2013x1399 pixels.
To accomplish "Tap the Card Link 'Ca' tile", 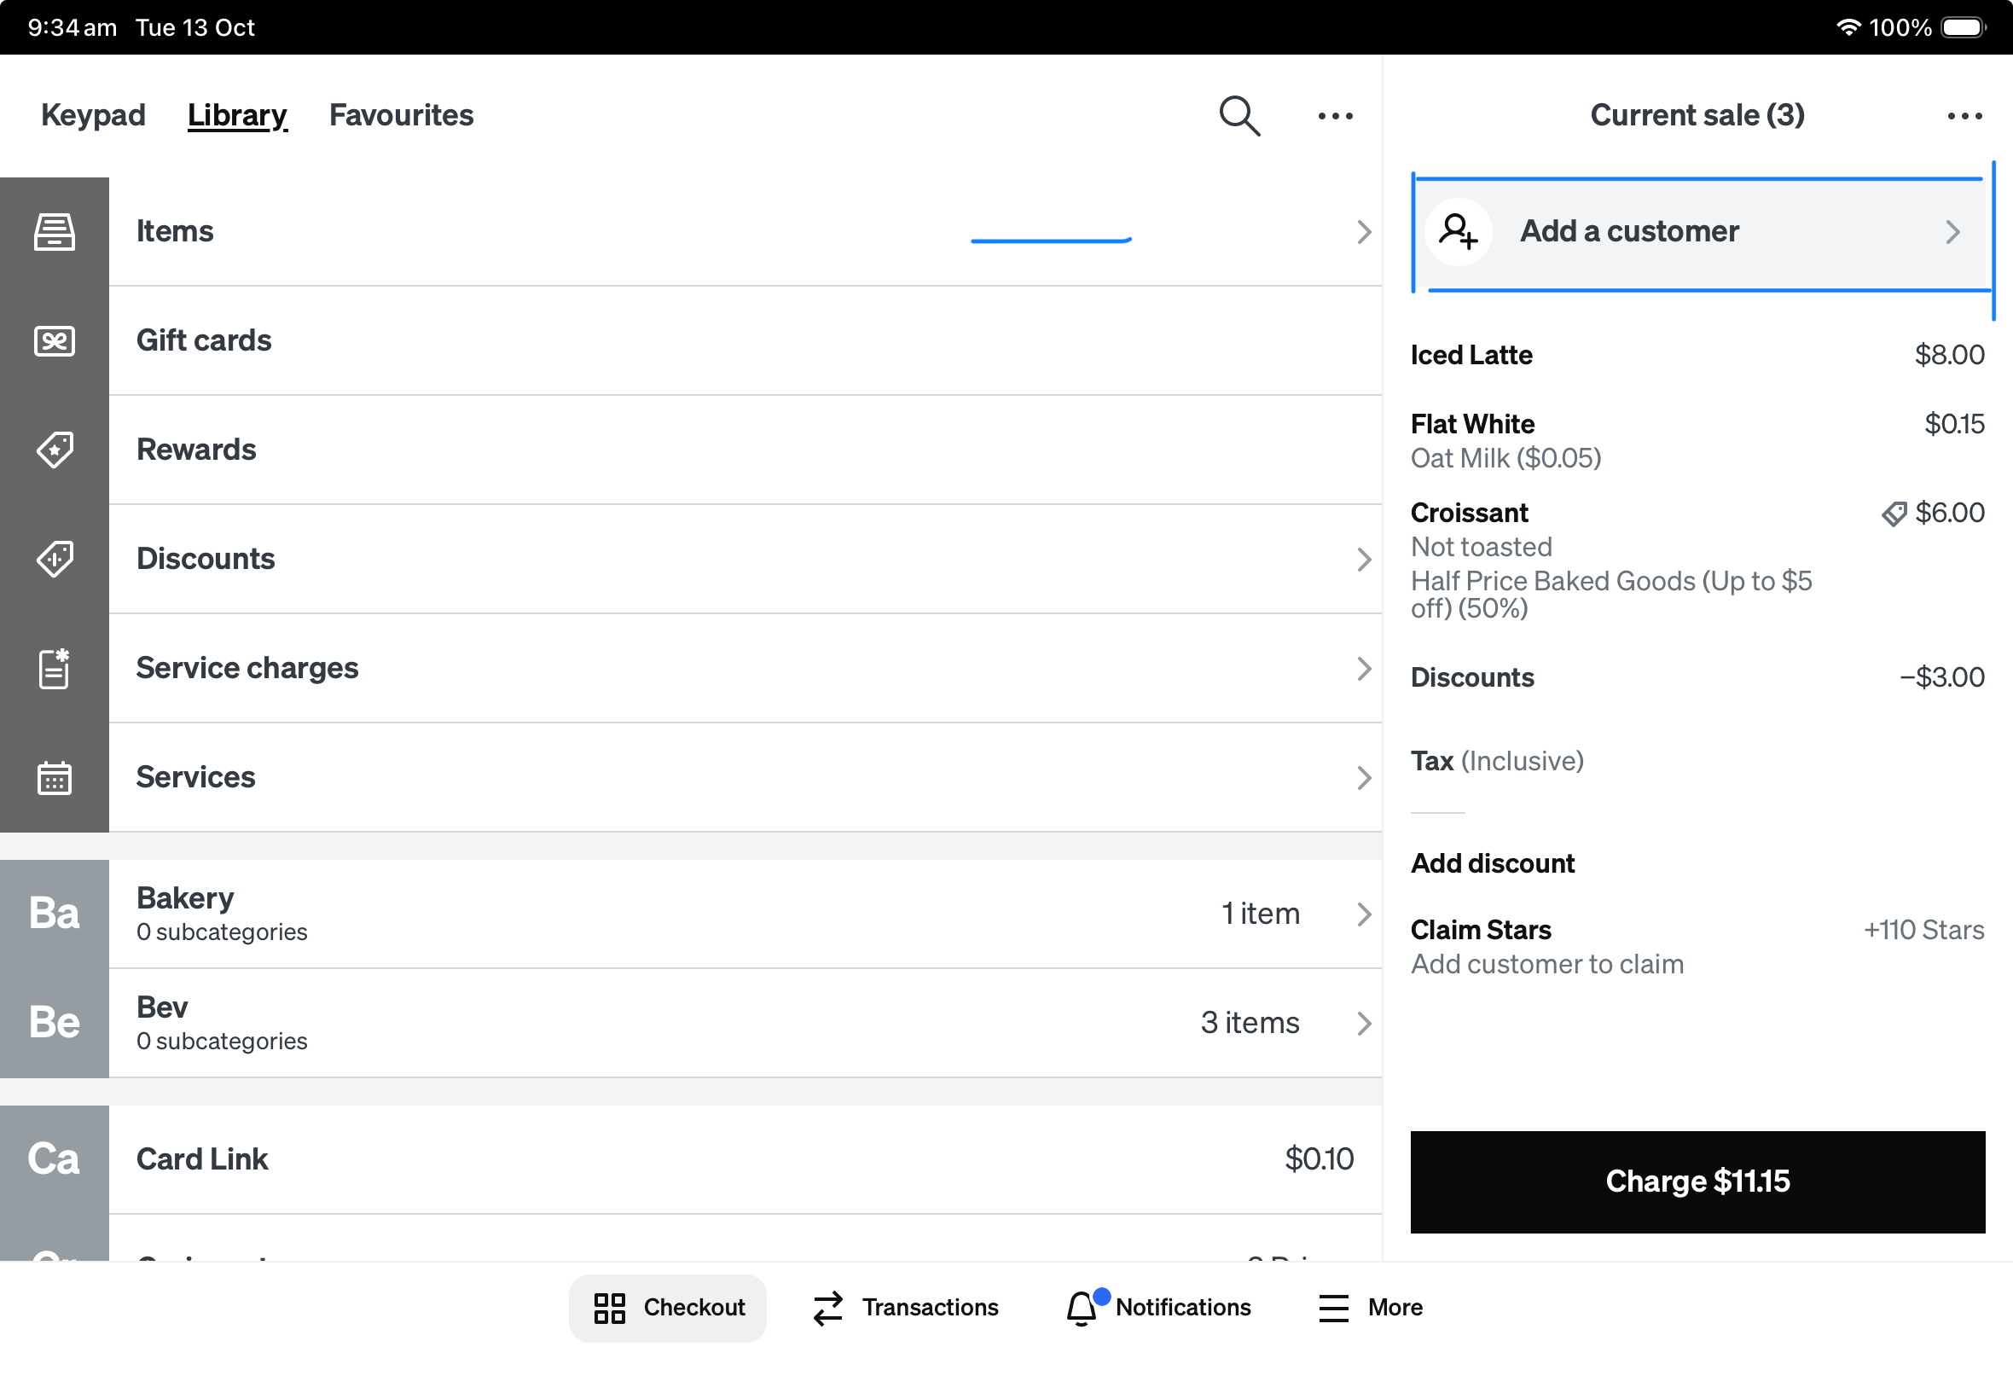I will (55, 1158).
